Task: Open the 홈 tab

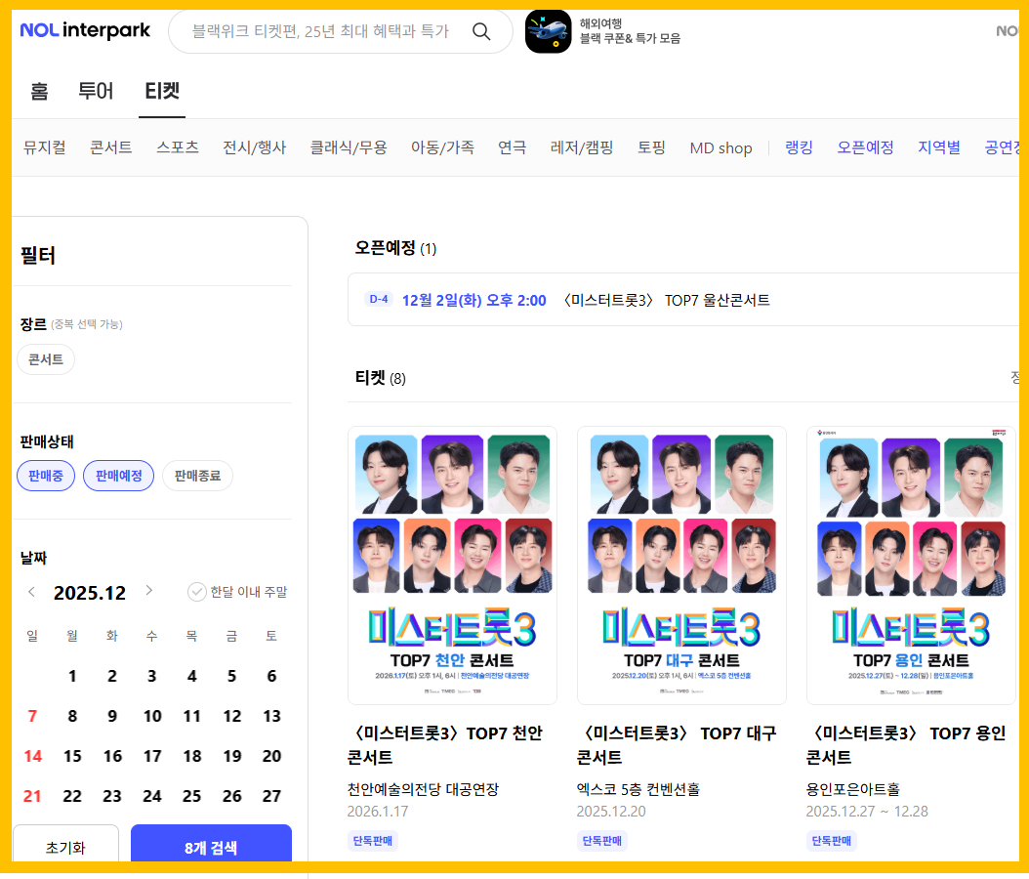Action: (39, 91)
